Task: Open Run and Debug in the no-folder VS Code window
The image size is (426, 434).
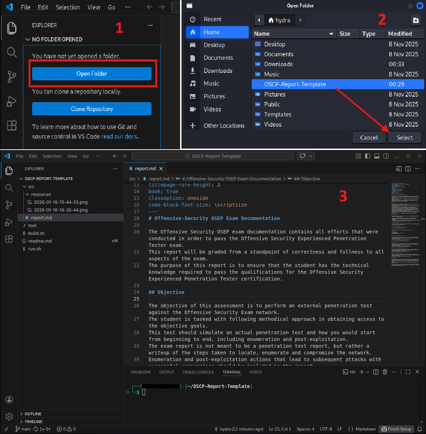Action: (12, 102)
